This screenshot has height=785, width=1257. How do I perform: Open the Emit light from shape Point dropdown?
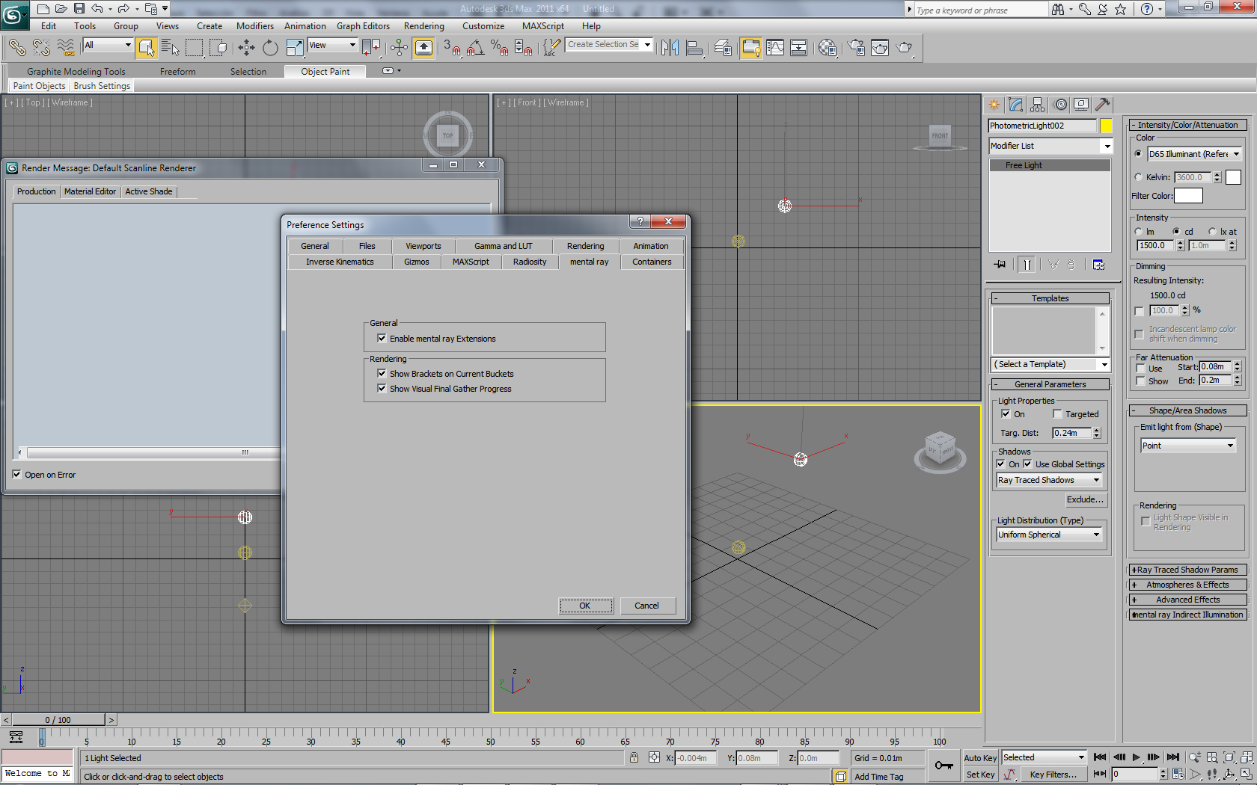(x=1188, y=446)
